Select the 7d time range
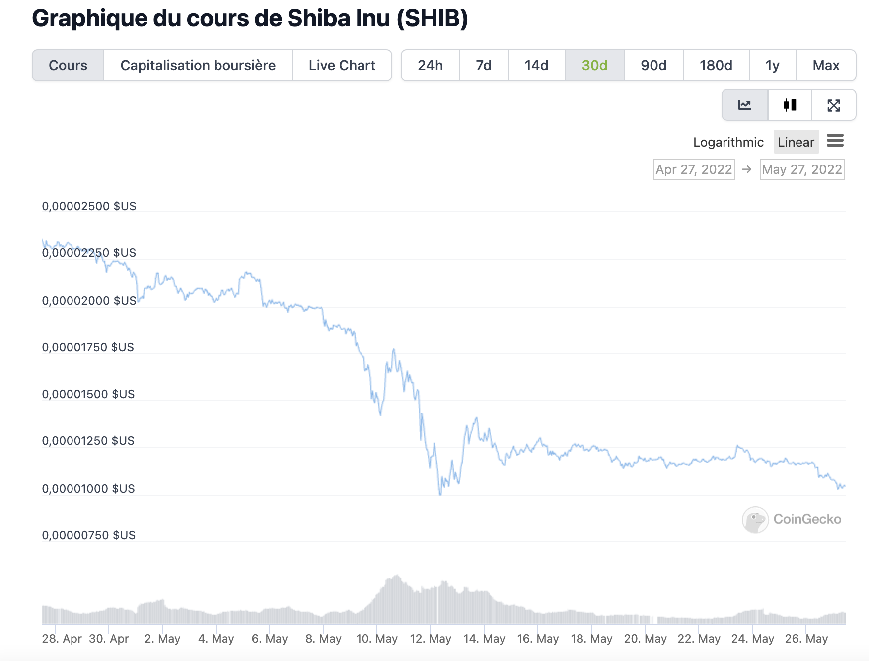 pyautogui.click(x=484, y=65)
